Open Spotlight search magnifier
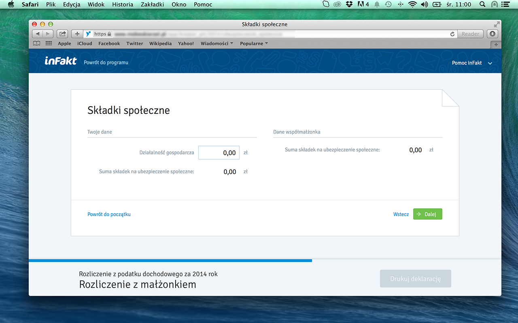Screen dimensions: 518x323 tap(482, 4)
